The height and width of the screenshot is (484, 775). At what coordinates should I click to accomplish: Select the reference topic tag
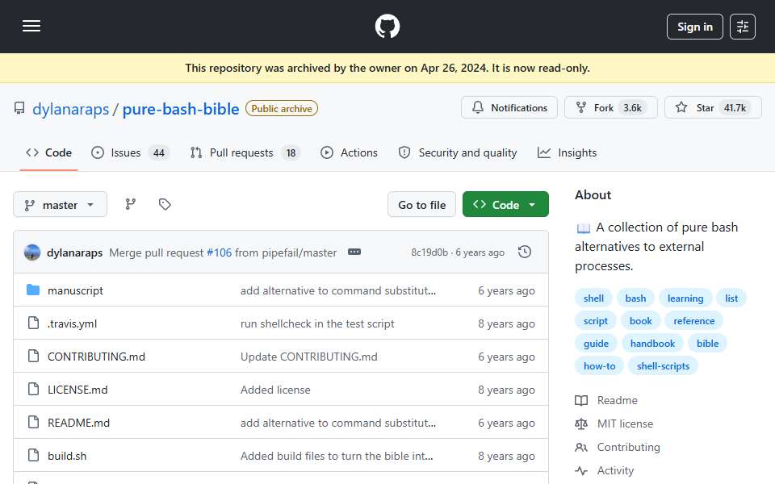(694, 321)
